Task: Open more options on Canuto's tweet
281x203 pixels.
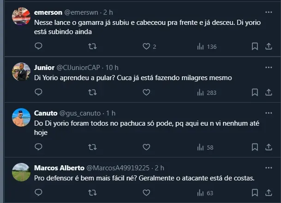Action: (x=269, y=113)
